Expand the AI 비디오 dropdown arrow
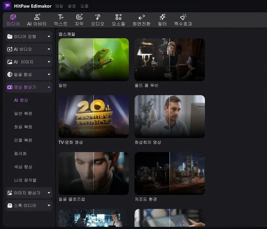This screenshot has height=229, width=267. 49,49
